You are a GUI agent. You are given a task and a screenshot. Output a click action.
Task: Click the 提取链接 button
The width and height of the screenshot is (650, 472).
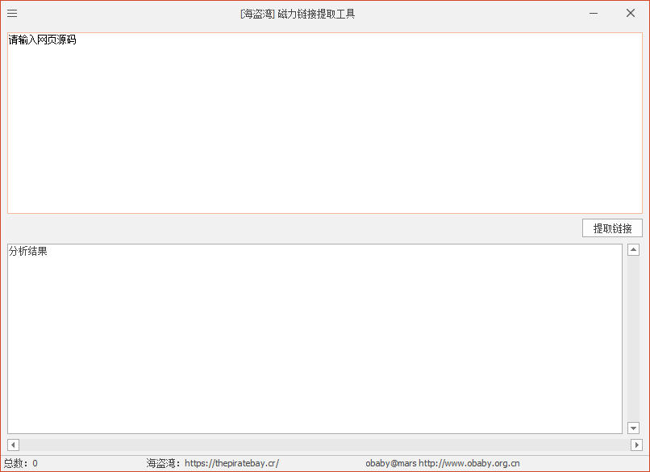[x=612, y=228]
